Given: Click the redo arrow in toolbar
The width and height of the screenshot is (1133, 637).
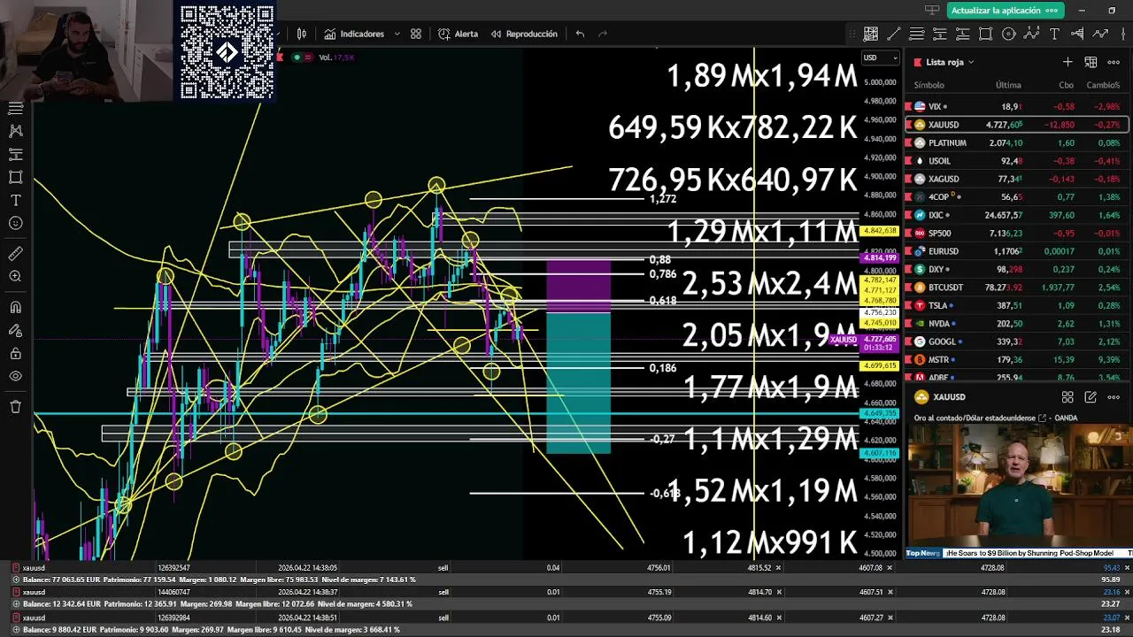Looking at the screenshot, I should 603,34.
